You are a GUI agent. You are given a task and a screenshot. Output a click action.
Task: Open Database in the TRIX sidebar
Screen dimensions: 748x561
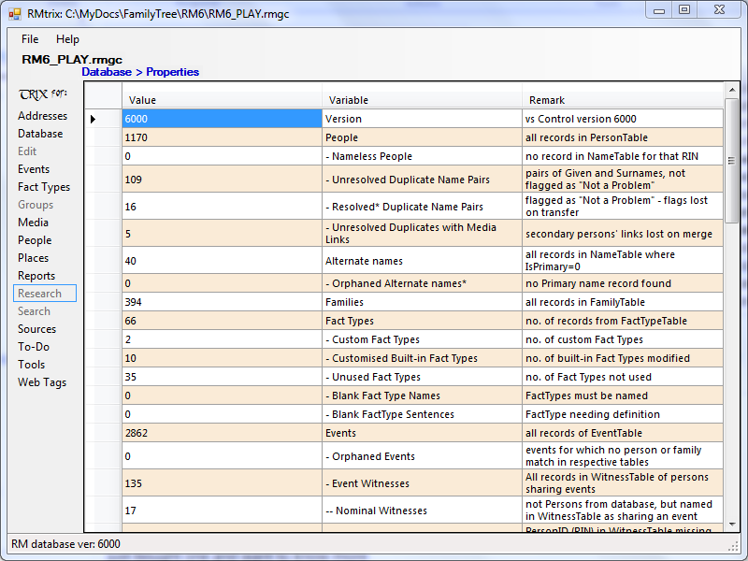point(40,134)
